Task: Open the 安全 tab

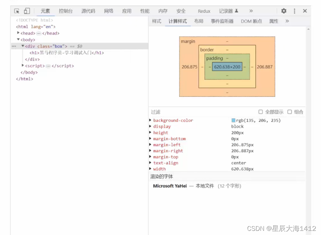Action: point(181,11)
